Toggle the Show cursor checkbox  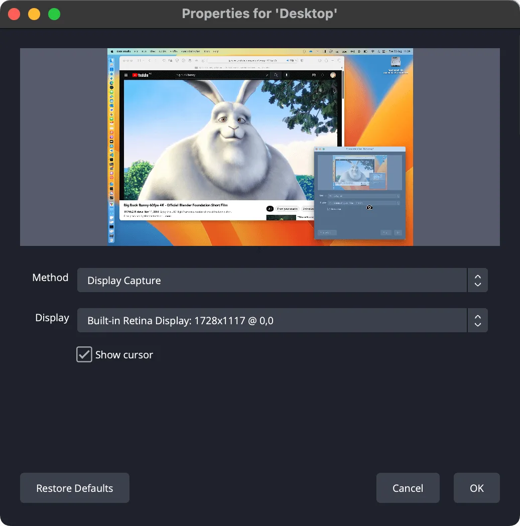[84, 354]
